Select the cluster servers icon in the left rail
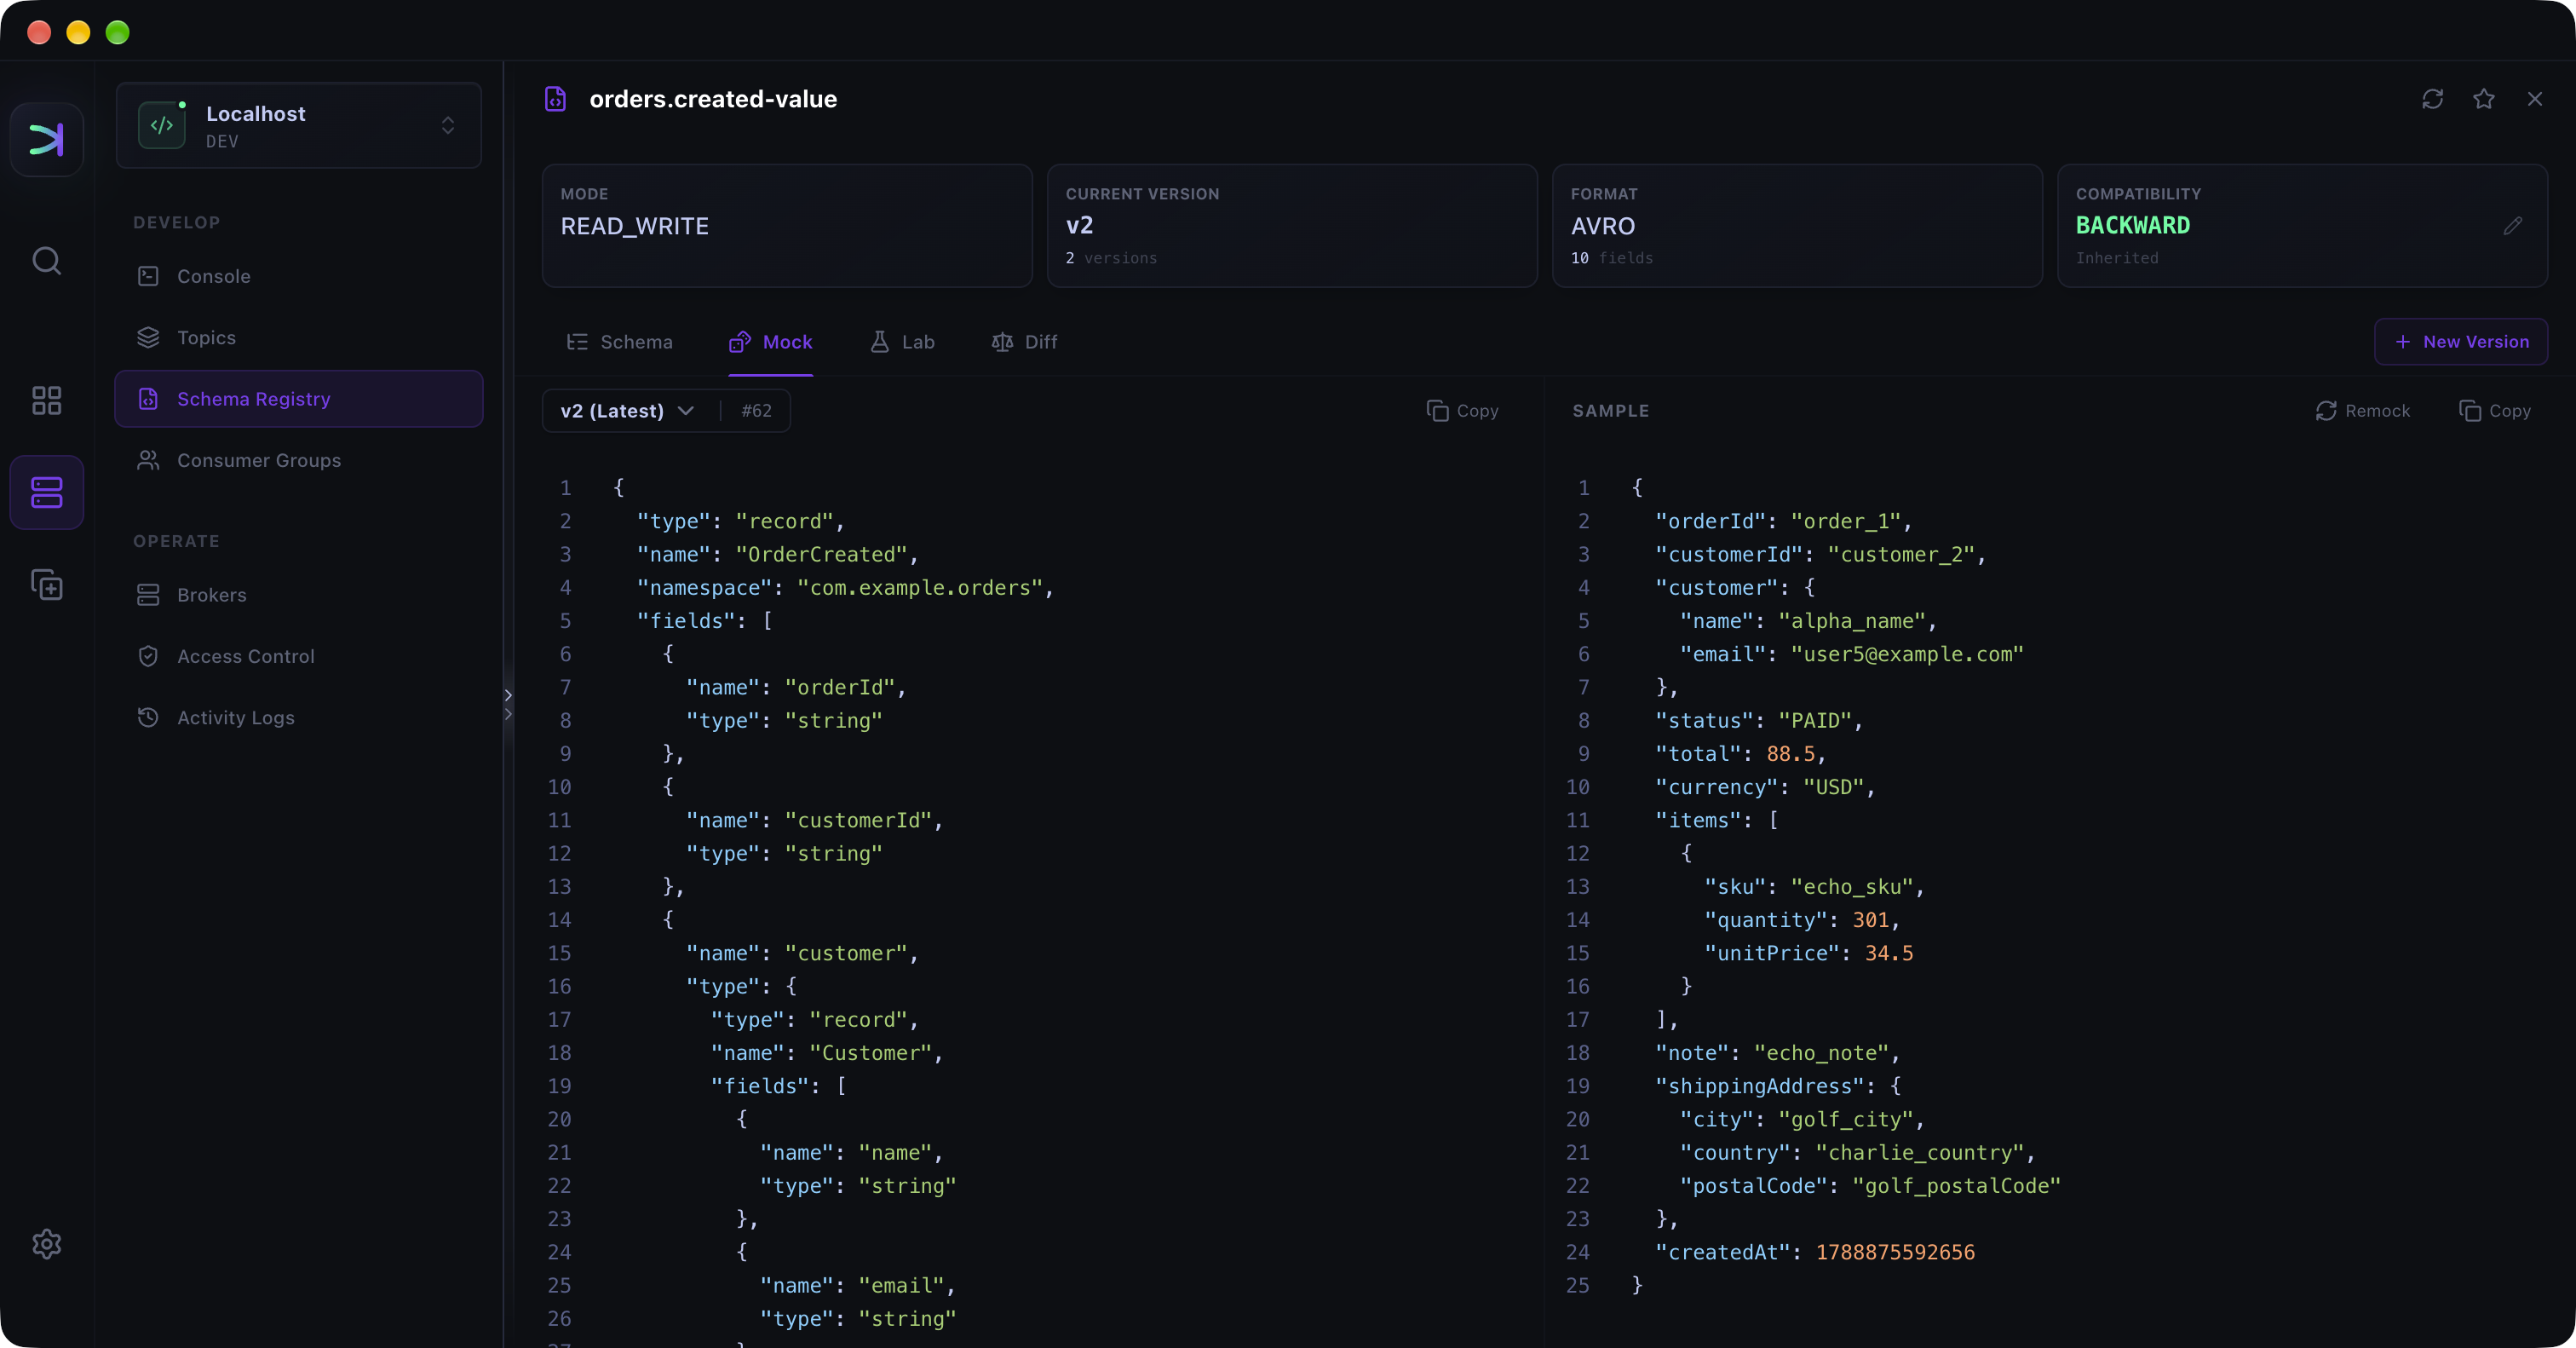The width and height of the screenshot is (2576, 1348). (46, 492)
